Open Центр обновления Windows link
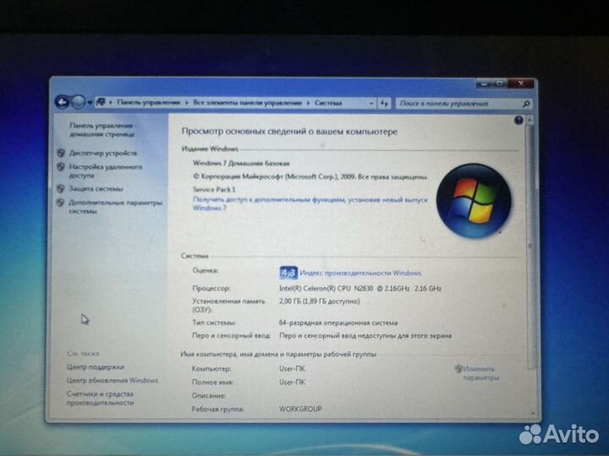 click(112, 381)
